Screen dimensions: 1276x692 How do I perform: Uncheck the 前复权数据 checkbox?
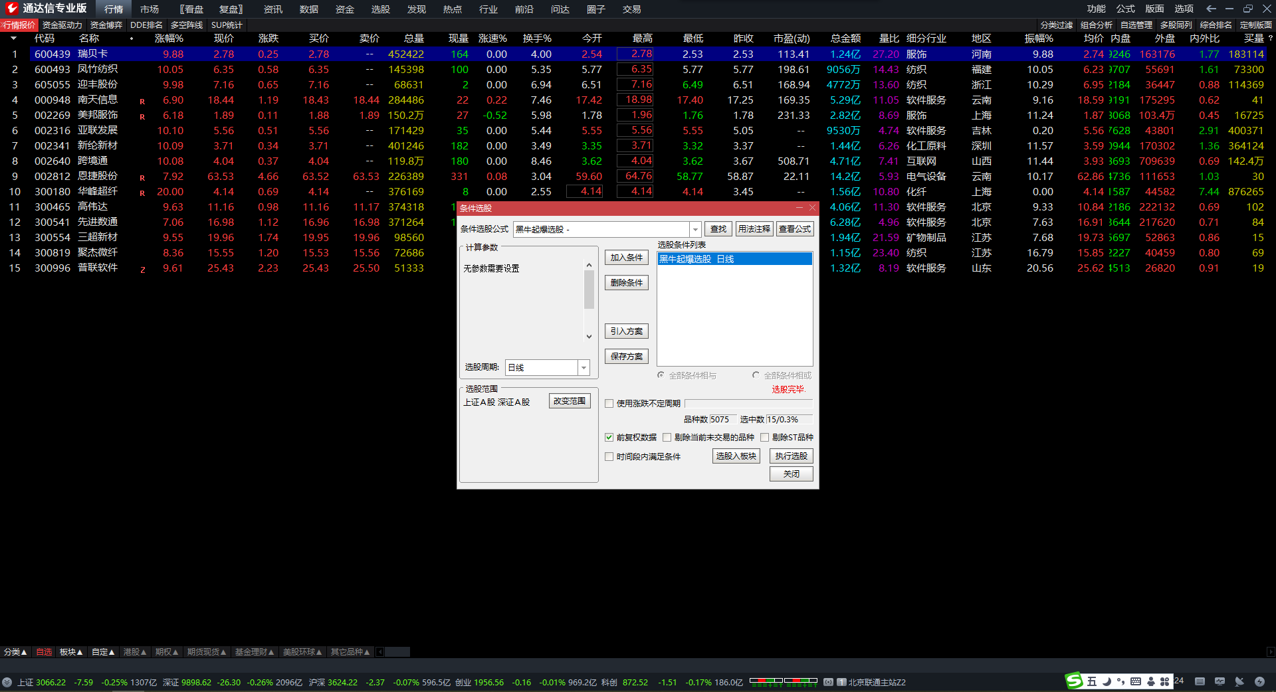click(x=609, y=437)
